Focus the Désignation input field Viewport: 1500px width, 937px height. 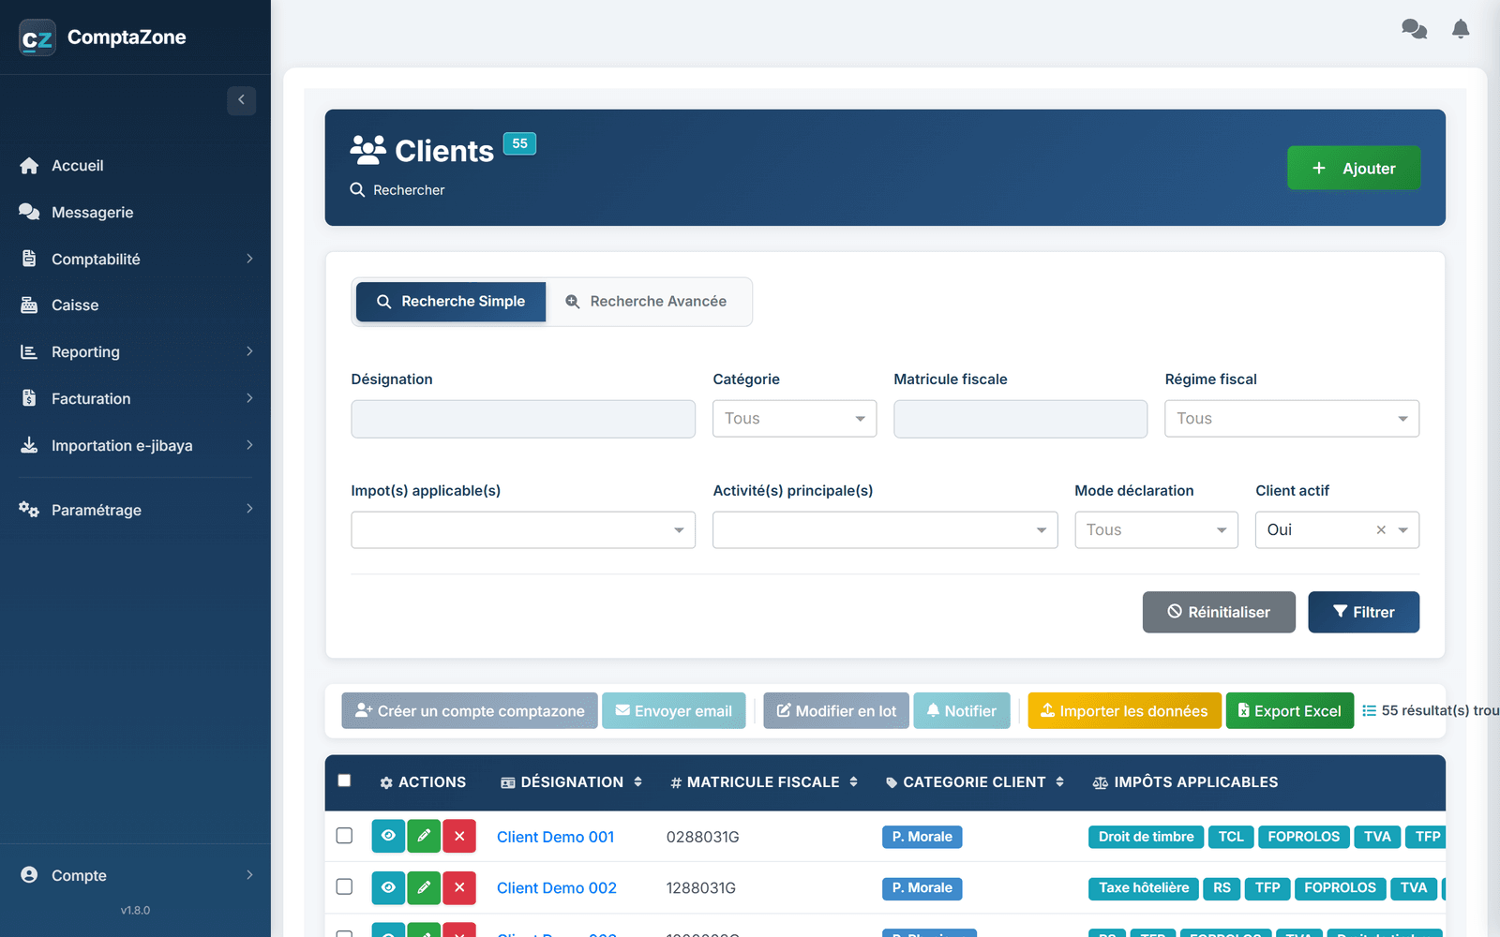(x=523, y=419)
